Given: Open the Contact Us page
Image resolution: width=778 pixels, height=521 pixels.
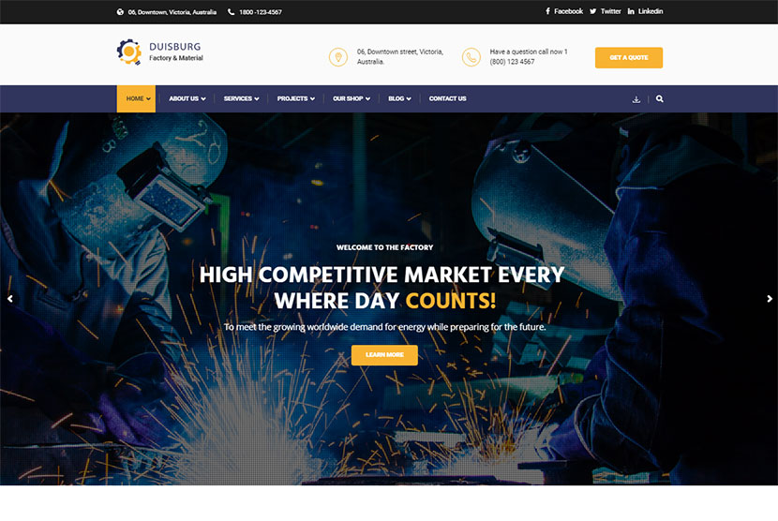Looking at the screenshot, I should (x=447, y=98).
